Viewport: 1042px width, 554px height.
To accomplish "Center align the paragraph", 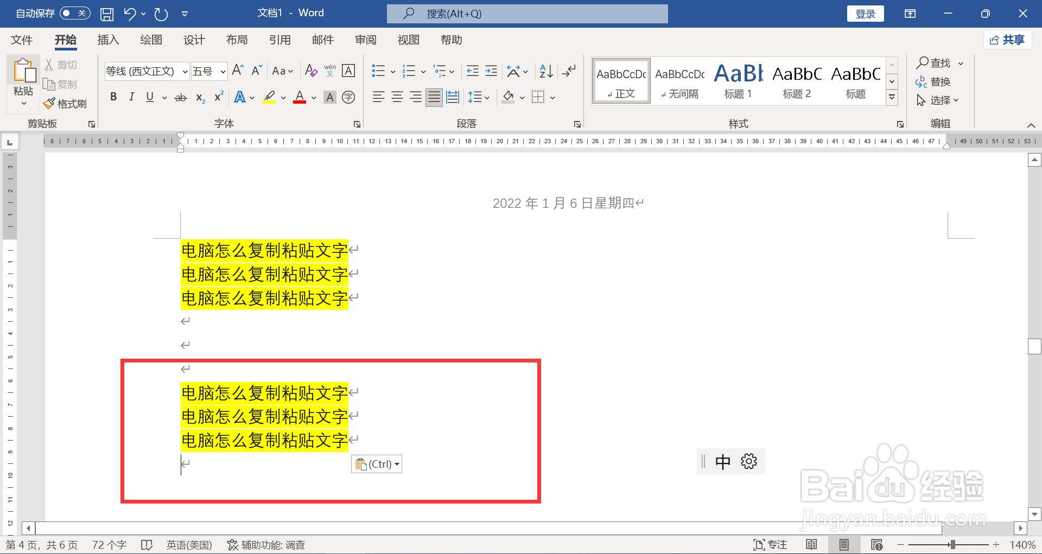I will (x=397, y=97).
